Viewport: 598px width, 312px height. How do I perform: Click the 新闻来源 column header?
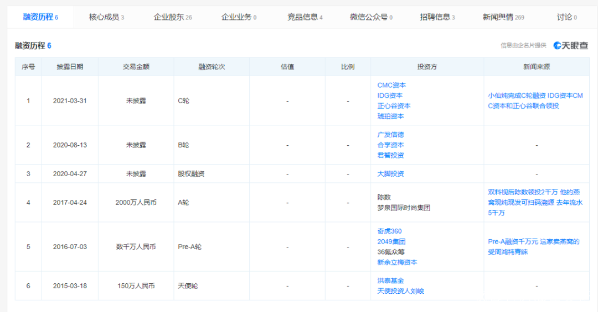tap(537, 67)
